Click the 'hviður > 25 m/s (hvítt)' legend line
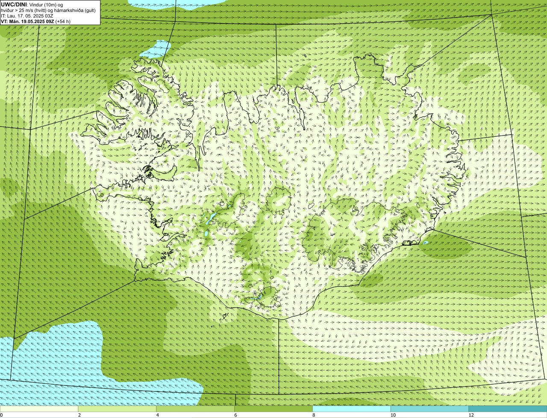 (x=48, y=10)
